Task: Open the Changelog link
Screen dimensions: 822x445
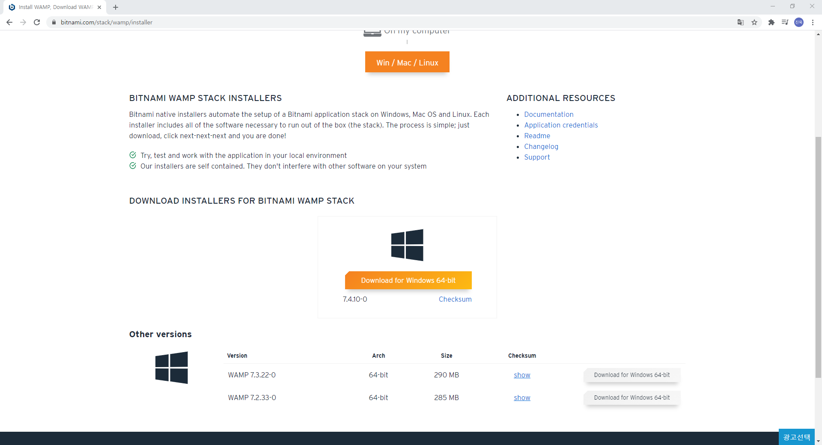Action: [x=541, y=146]
